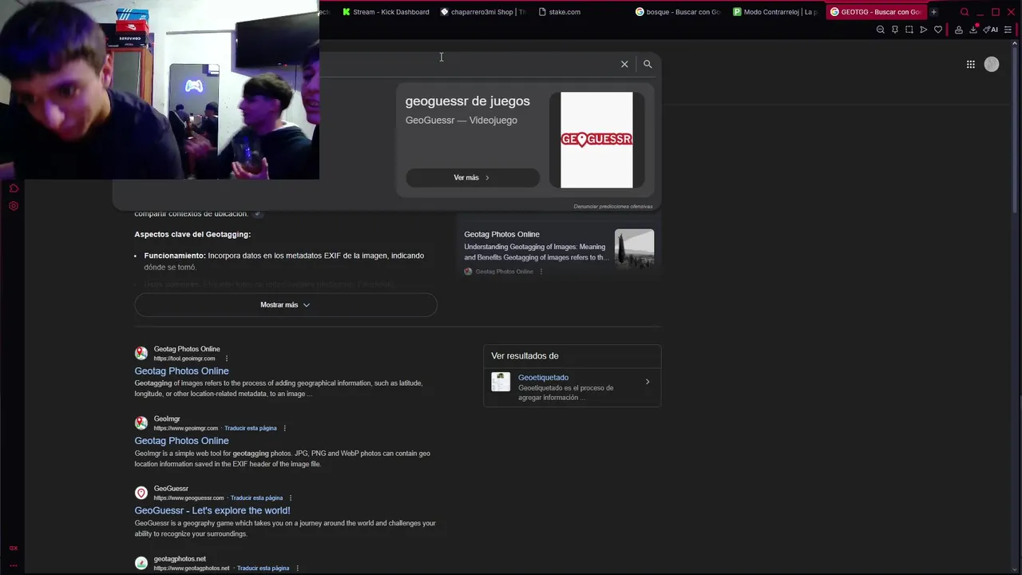Open the profile icon in Opera toolbar
The image size is (1022, 575).
[x=959, y=30]
